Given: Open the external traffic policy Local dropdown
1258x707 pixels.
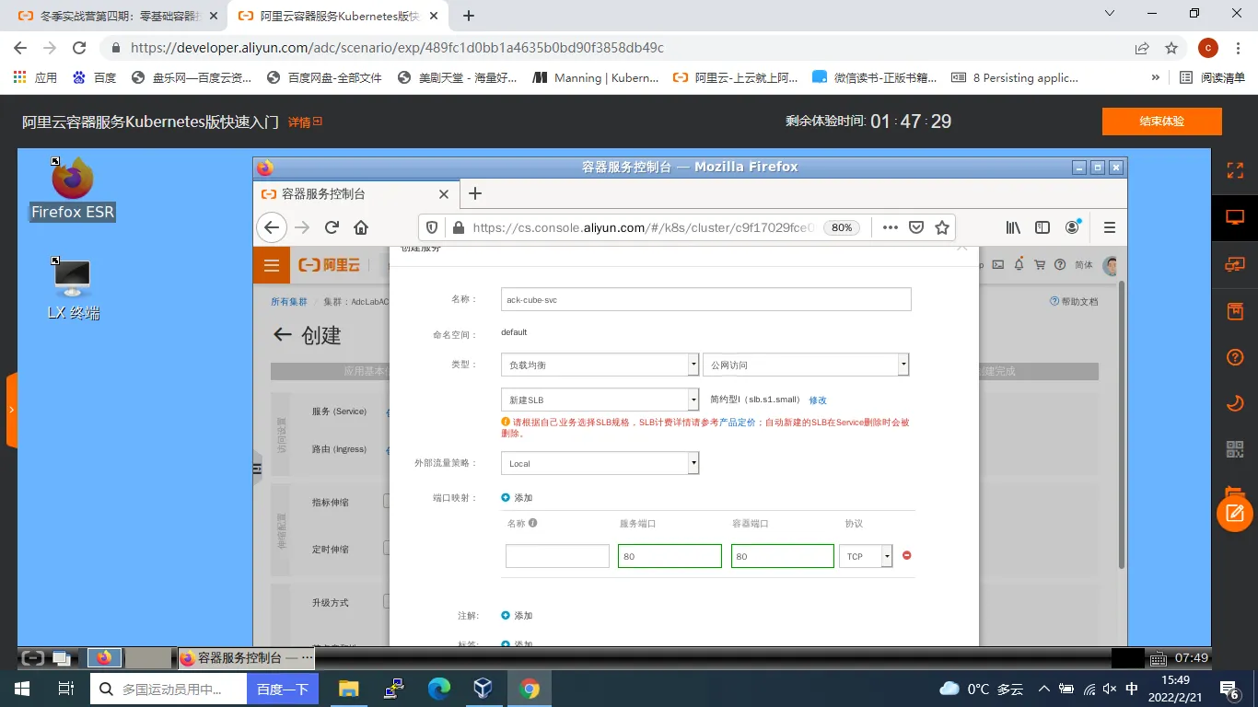Looking at the screenshot, I should (x=600, y=463).
